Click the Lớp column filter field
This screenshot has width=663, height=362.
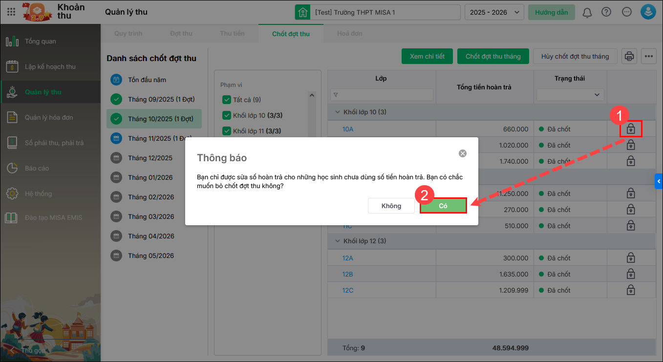tap(382, 94)
